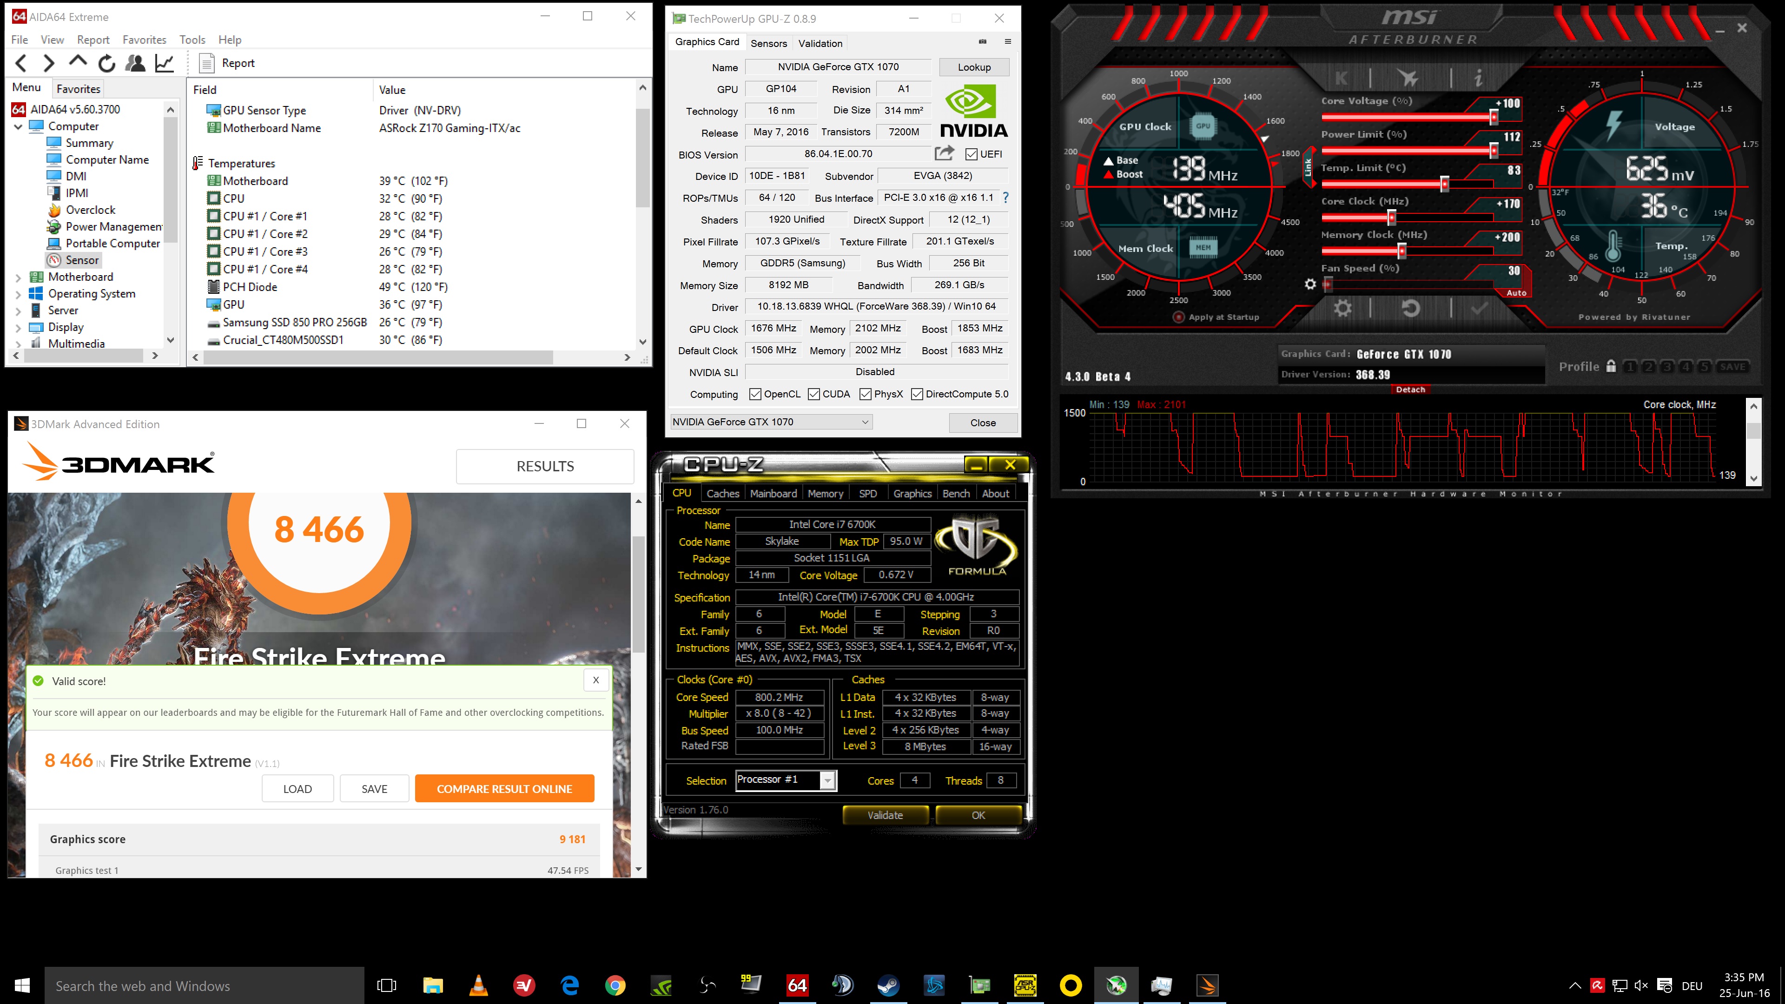The width and height of the screenshot is (1785, 1004).
Task: Show hidden system tray icons
Action: click(x=1575, y=985)
